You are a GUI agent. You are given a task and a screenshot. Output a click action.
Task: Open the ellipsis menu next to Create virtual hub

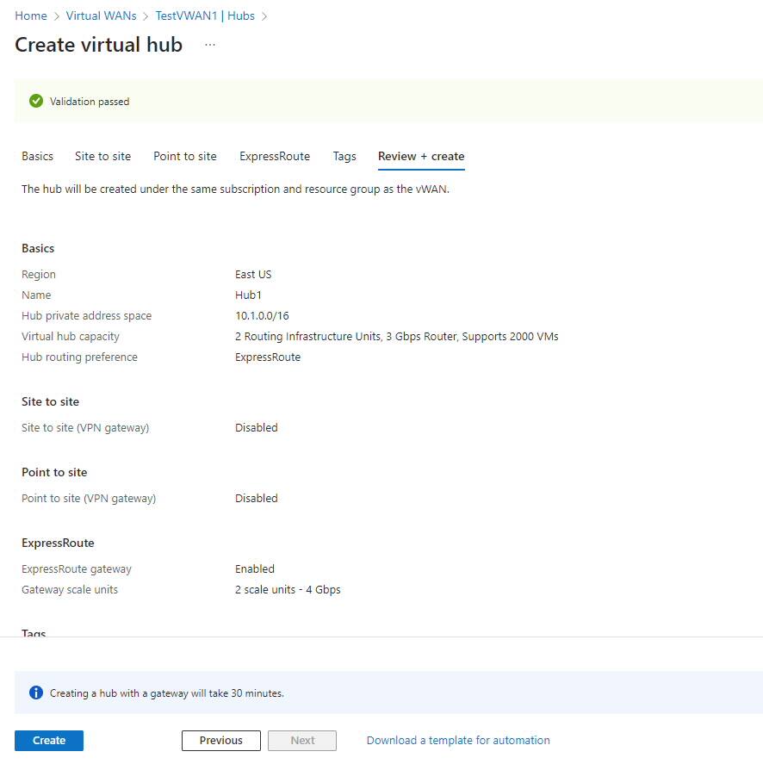pyautogui.click(x=209, y=46)
